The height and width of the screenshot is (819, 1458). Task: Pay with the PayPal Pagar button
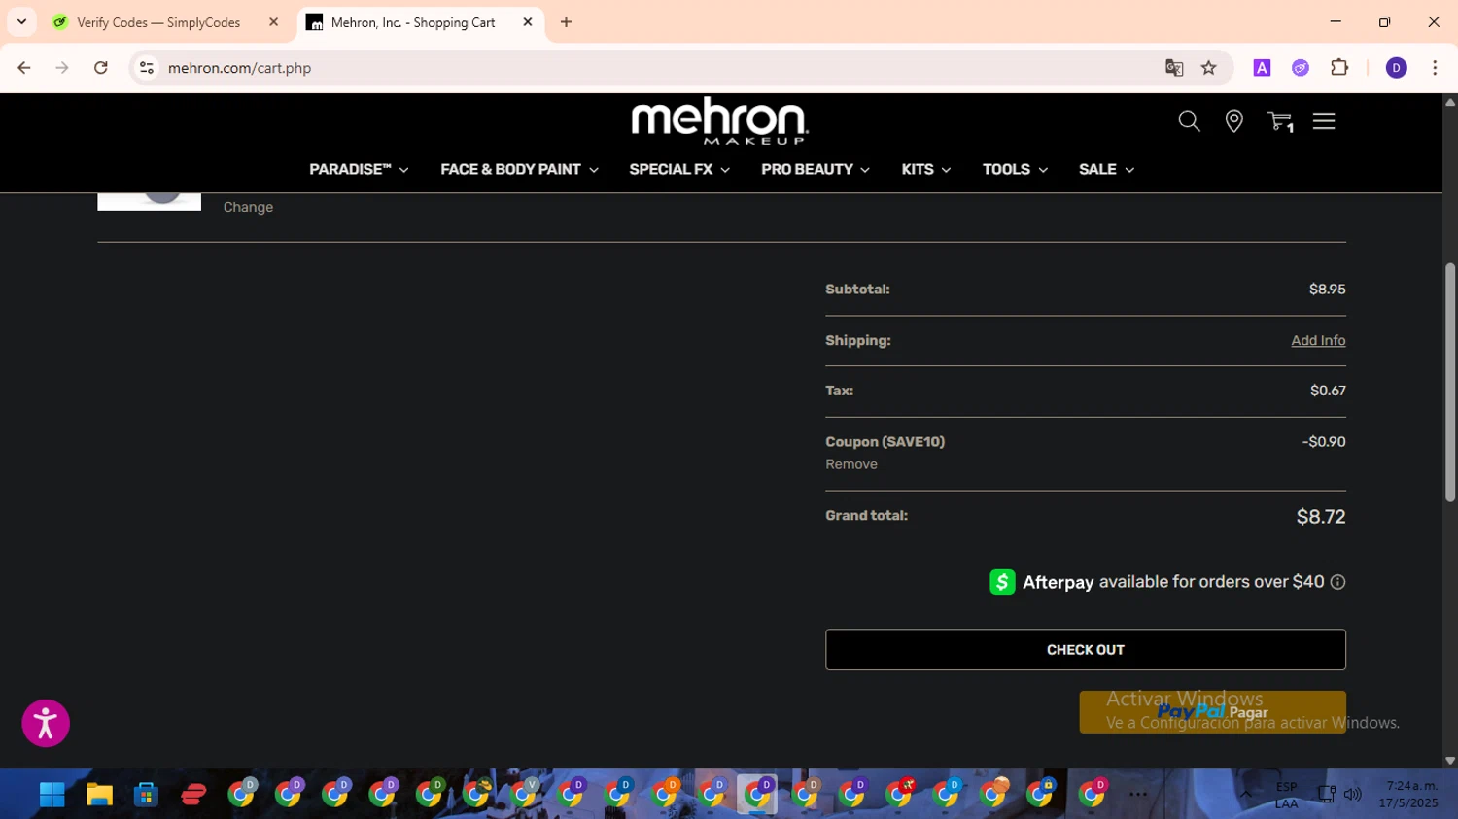1212,712
